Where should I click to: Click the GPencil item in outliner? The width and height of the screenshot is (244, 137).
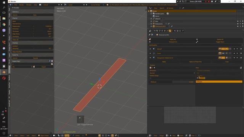coord(157,19)
